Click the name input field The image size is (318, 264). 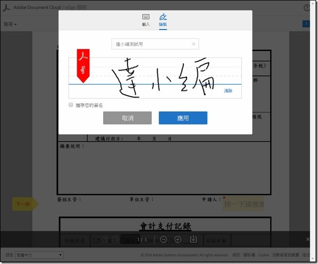(x=151, y=44)
